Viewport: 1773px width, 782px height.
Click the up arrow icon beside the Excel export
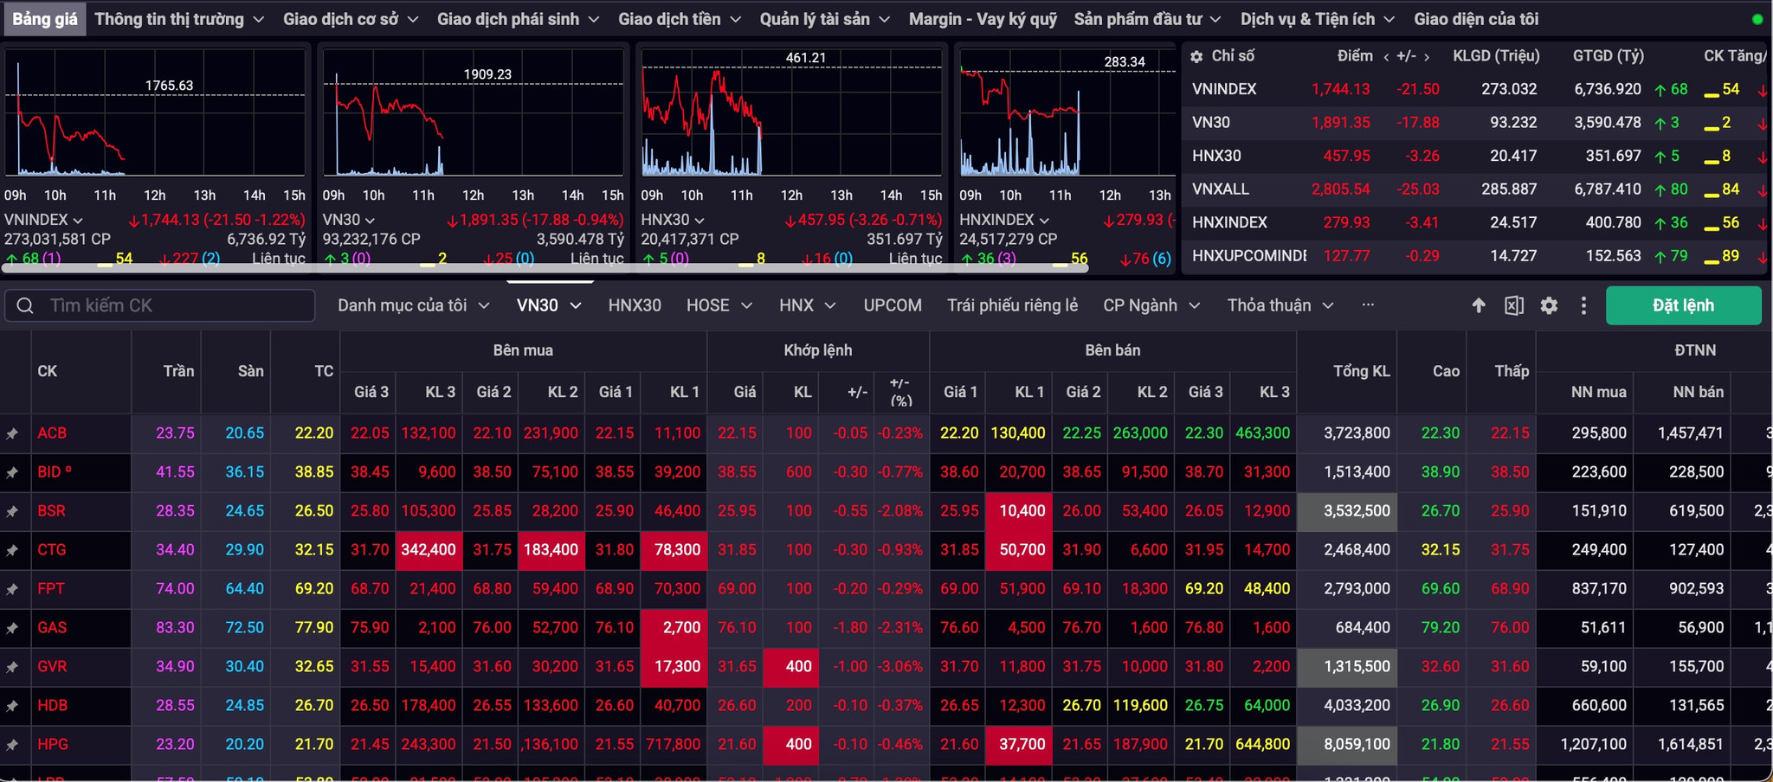click(x=1479, y=305)
